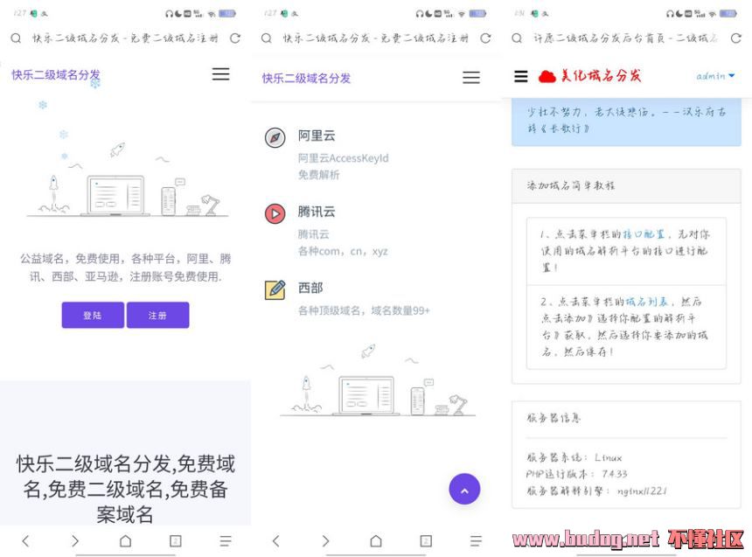Open the 域名列表 link in the tutorial
This screenshot has height=557, width=752.
click(x=646, y=302)
